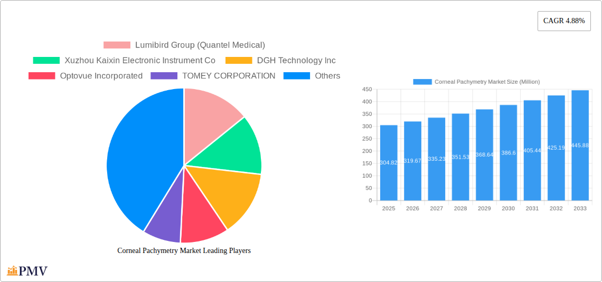Click the TOMEY CORPORATION purple legend swatch
Image resolution: width=602 pixels, height=282 pixels.
pos(164,76)
